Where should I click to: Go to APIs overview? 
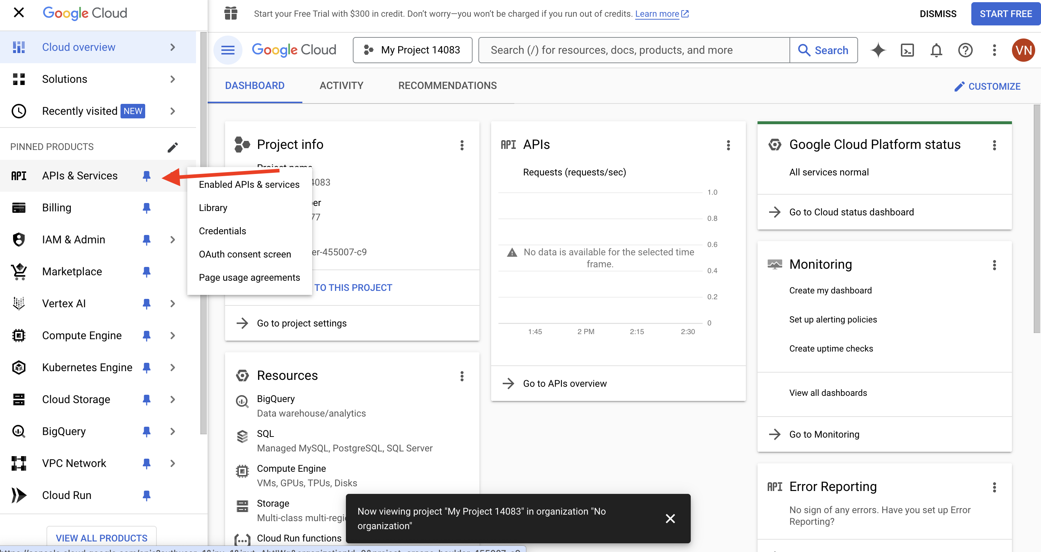point(564,384)
